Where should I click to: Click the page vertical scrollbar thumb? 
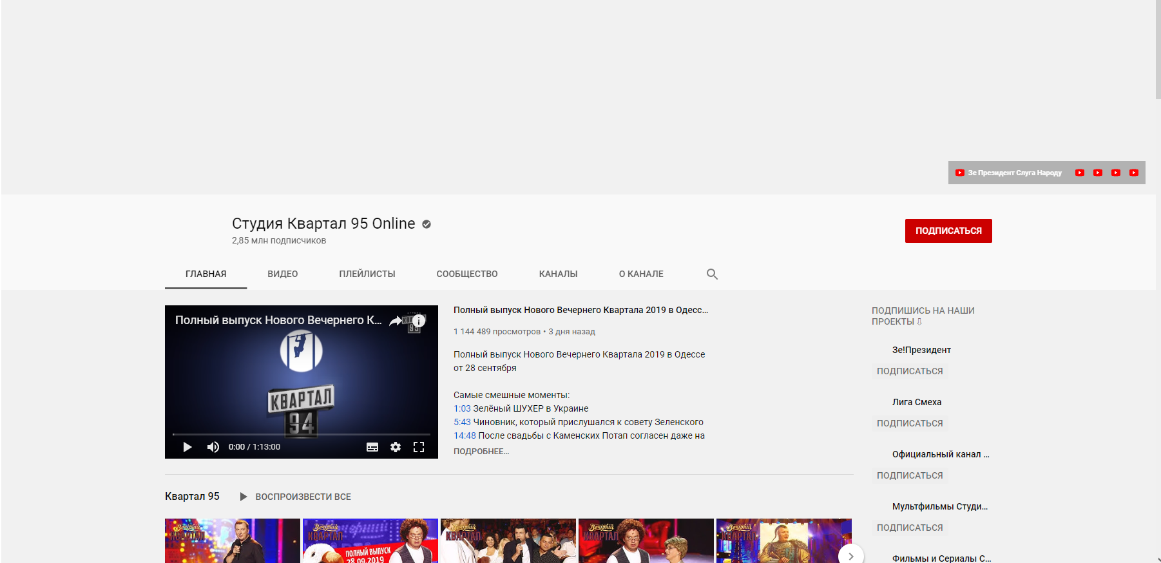1158,50
